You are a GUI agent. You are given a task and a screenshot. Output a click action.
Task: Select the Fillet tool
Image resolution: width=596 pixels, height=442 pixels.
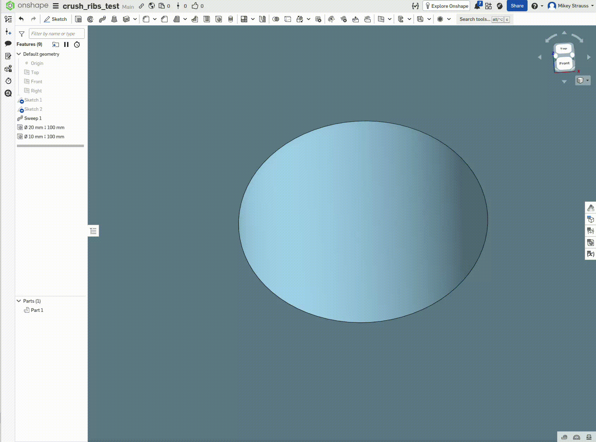tap(146, 19)
